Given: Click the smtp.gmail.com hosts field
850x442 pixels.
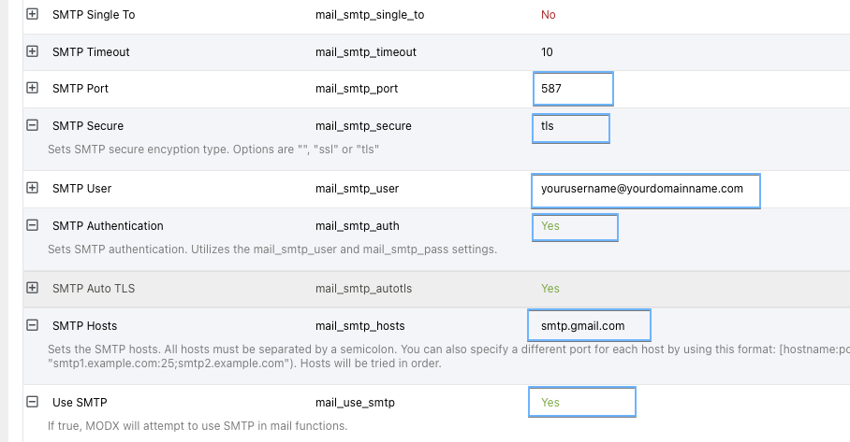Looking at the screenshot, I should [x=588, y=326].
